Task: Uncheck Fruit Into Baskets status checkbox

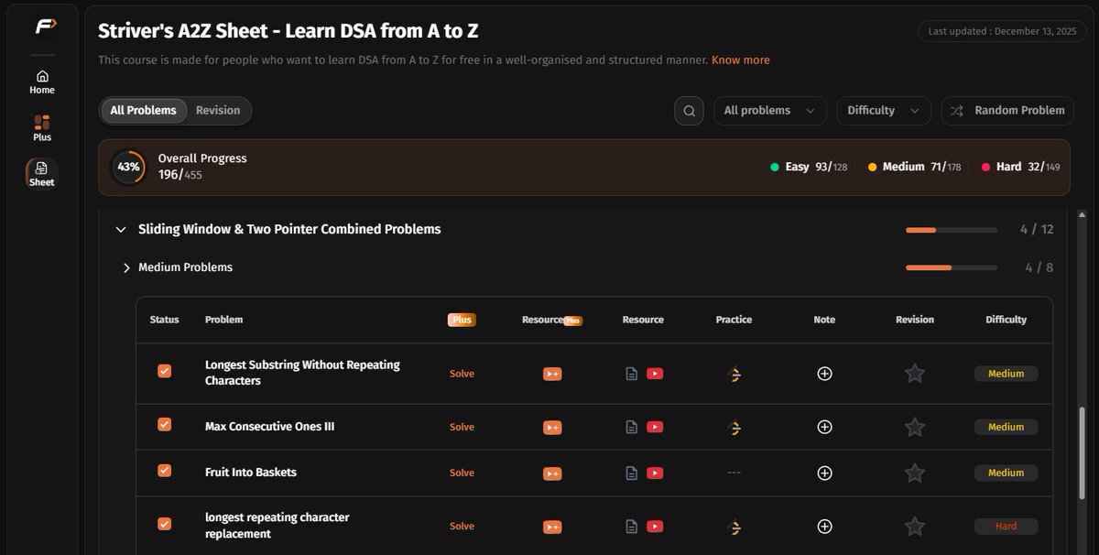Action: [165, 470]
